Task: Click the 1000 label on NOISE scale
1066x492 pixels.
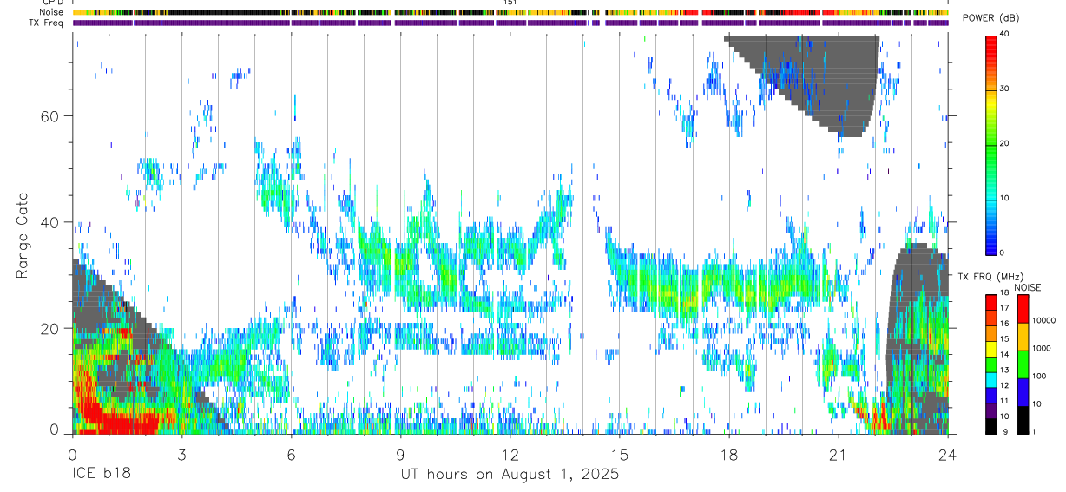Action: point(1041,349)
